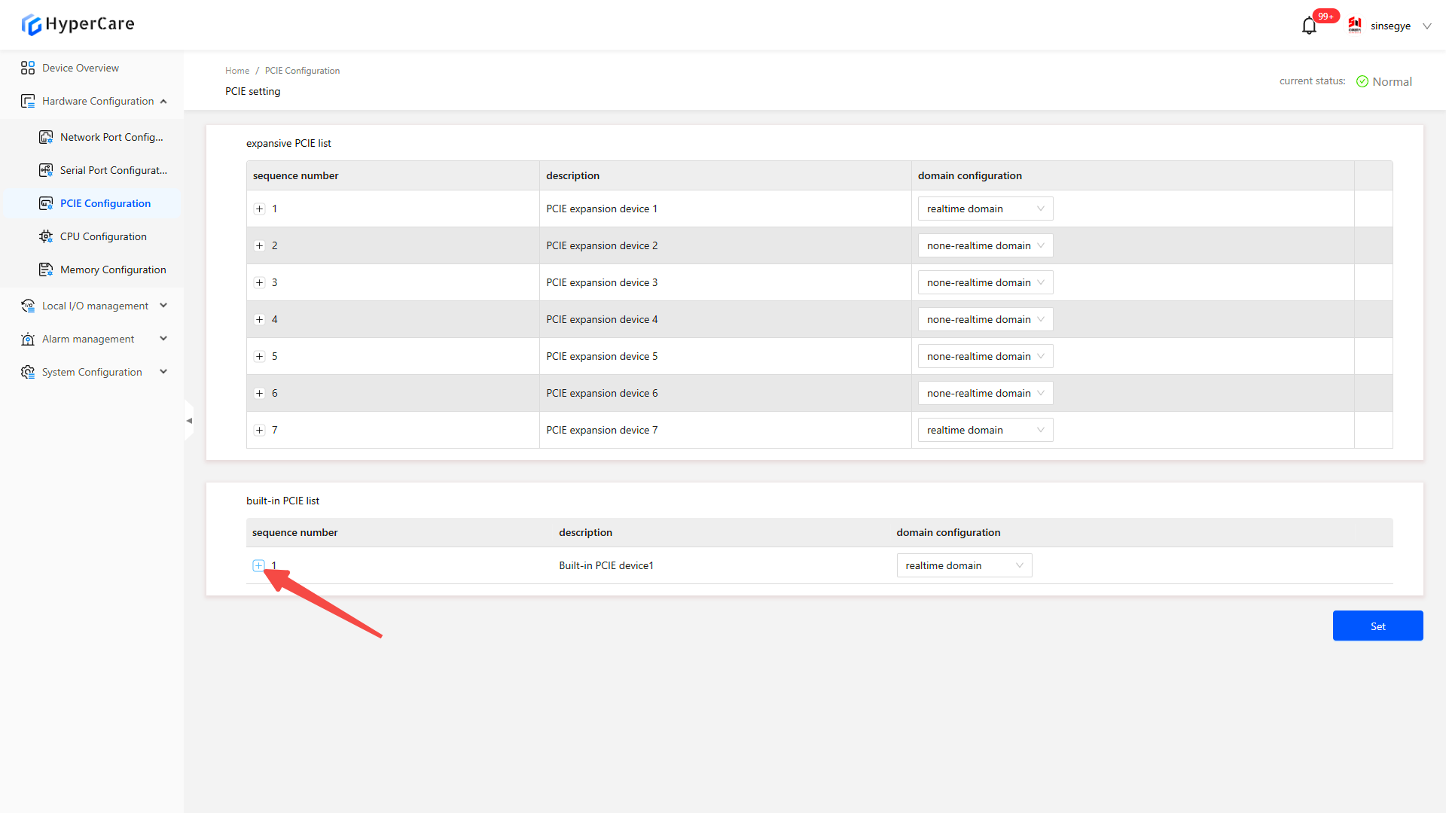Viewport: 1446px width, 813px height.
Task: Click the notification bell icon
Action: tap(1309, 26)
